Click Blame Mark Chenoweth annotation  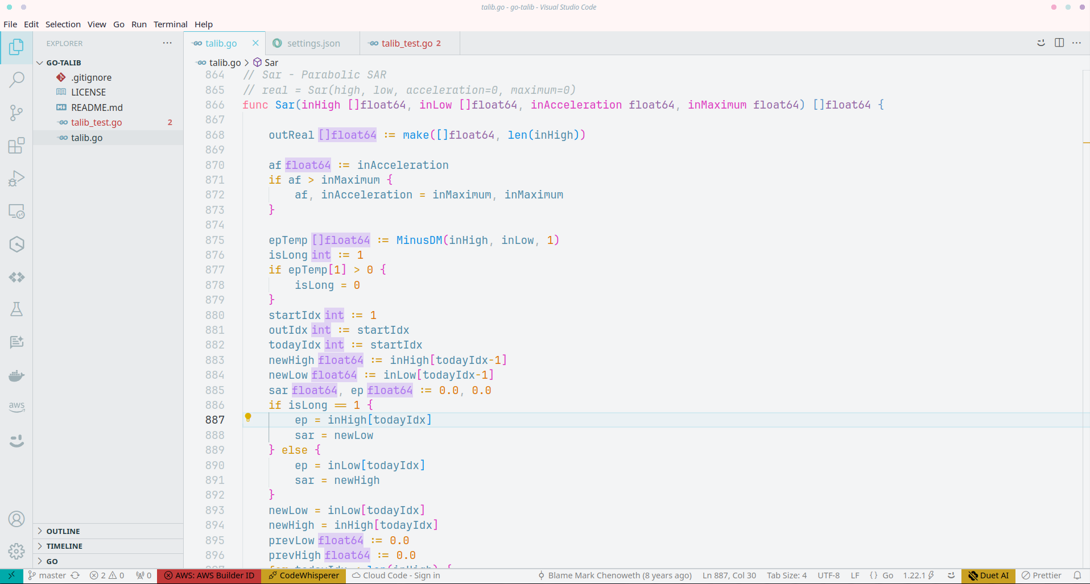tap(615, 575)
